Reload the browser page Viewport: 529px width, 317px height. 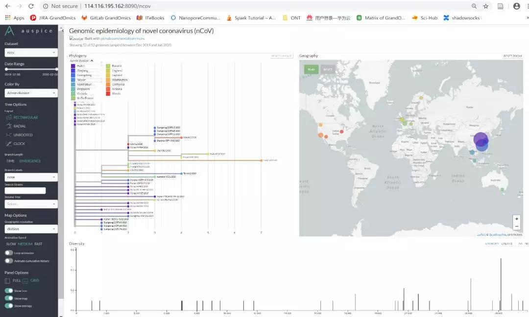point(31,6)
